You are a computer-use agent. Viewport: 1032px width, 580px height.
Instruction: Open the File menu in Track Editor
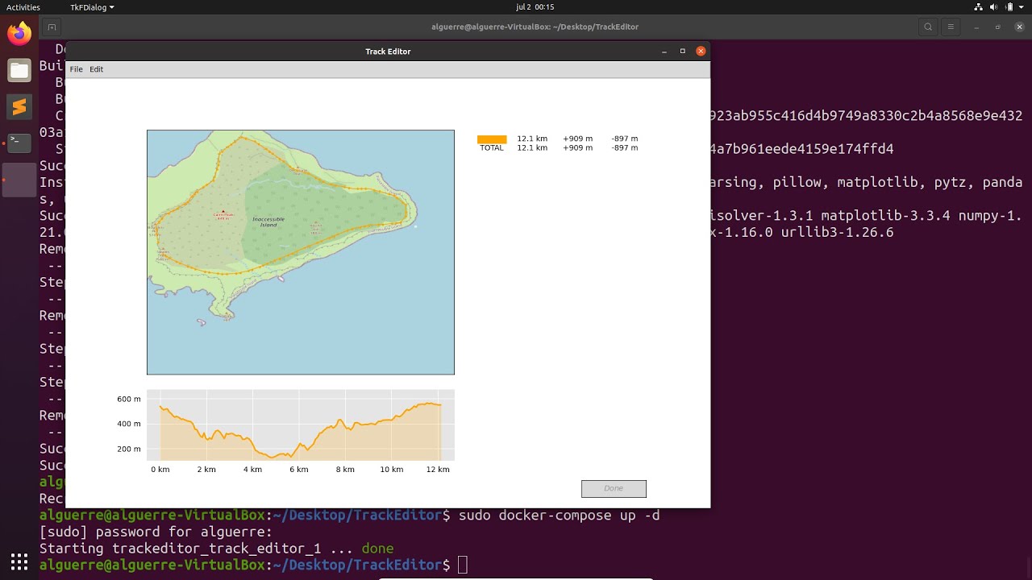(76, 69)
